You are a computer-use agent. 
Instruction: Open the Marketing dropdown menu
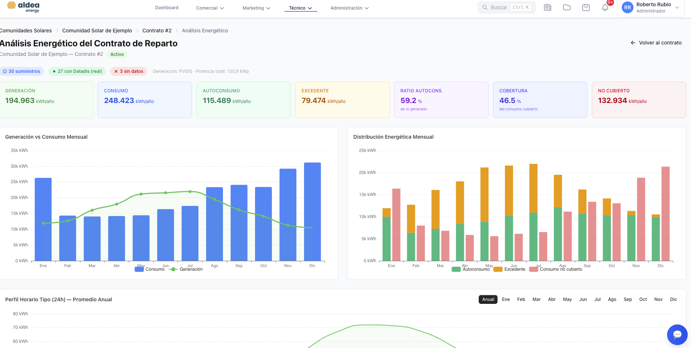(x=256, y=8)
